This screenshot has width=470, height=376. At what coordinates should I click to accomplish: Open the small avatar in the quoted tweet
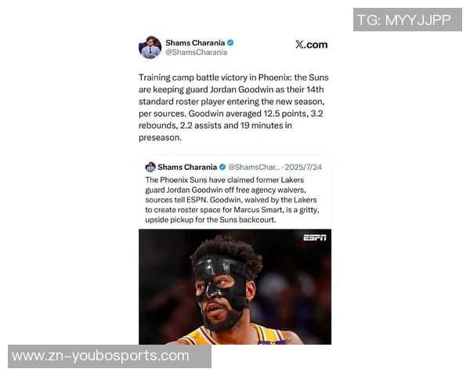[150, 167]
